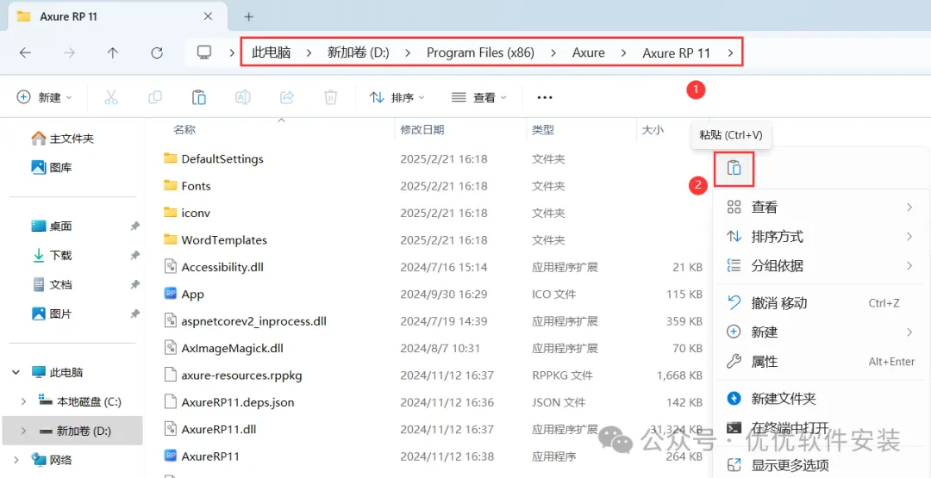Click the pin icon next to 桌面
Screen dimensions: 931x478
click(x=134, y=226)
